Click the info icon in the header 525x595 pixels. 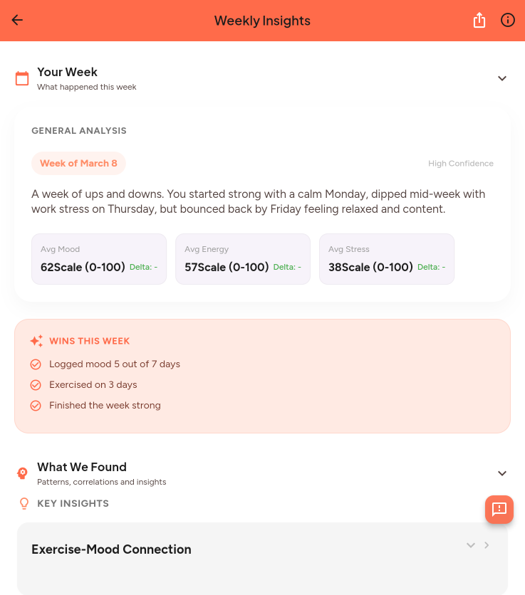[507, 21]
